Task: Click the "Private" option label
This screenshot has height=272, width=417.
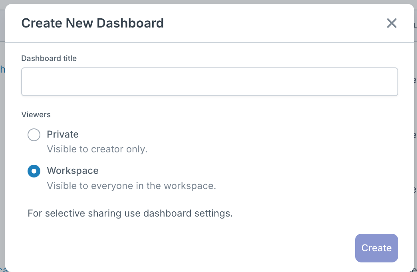Action: (x=63, y=134)
